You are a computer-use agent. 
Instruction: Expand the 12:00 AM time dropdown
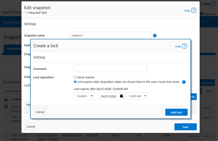pyautogui.click(x=136, y=96)
